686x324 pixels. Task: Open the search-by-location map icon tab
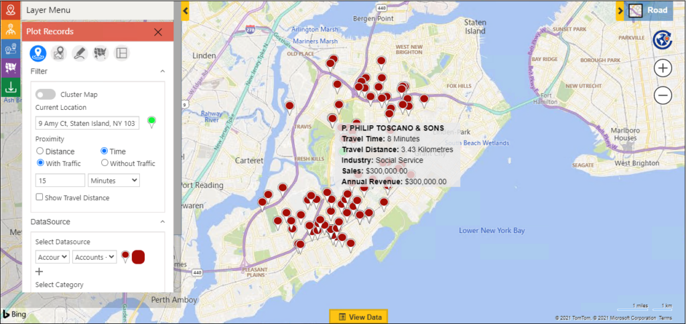point(60,53)
